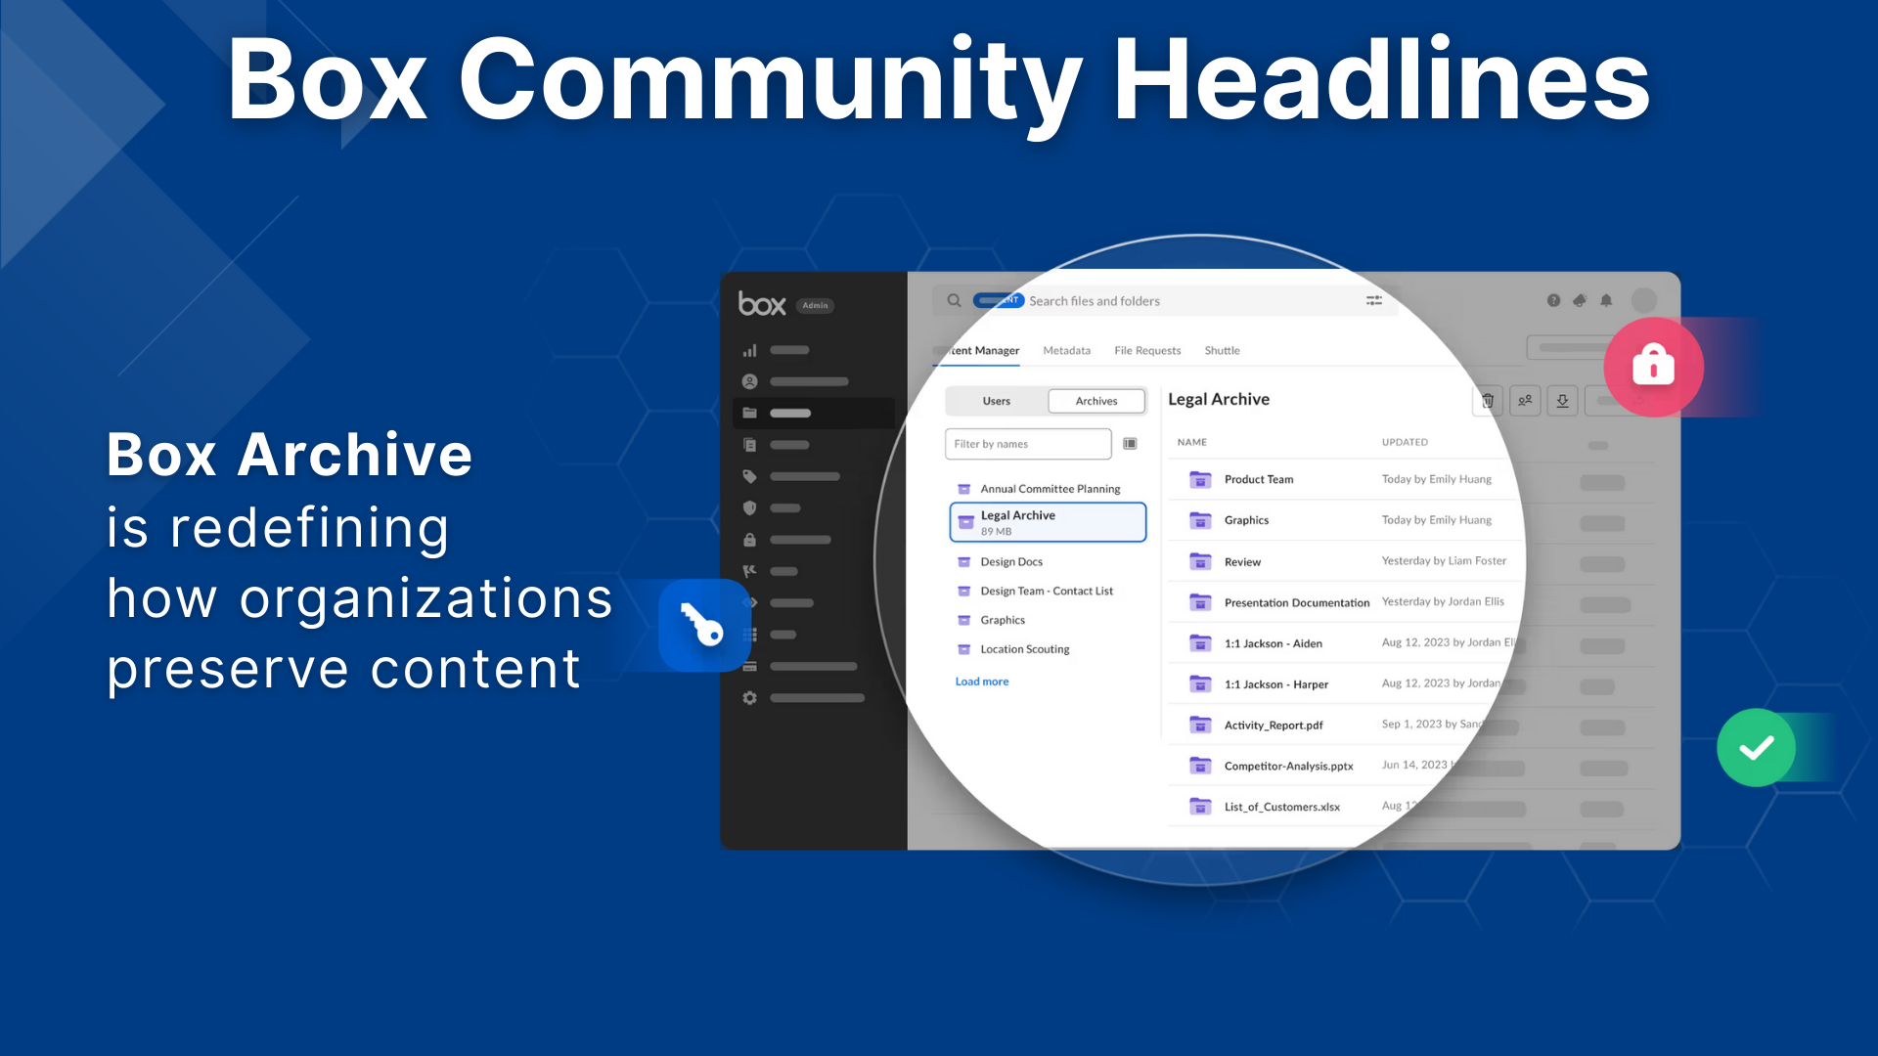Open the File Requests tab
1878x1056 pixels.
(x=1147, y=351)
